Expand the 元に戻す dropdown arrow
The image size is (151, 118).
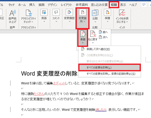[93, 43]
